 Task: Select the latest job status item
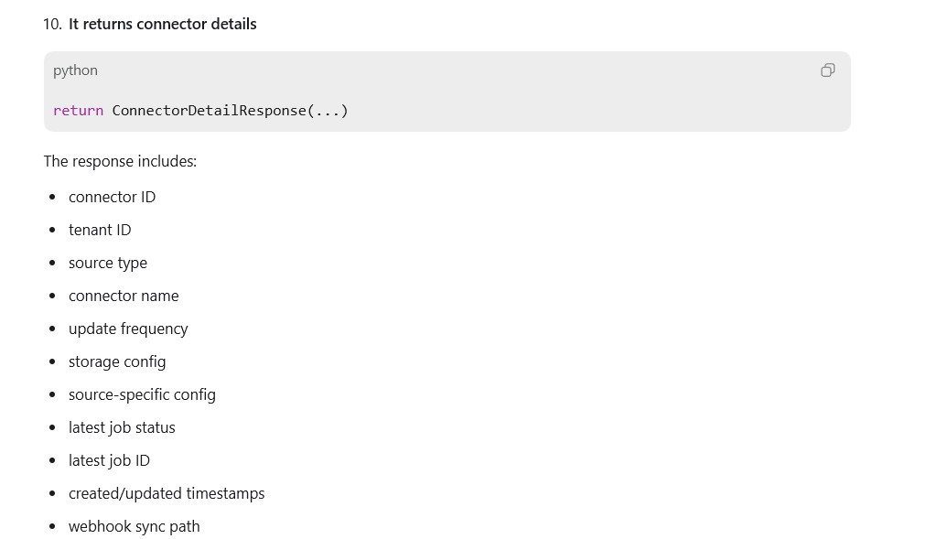(x=122, y=427)
